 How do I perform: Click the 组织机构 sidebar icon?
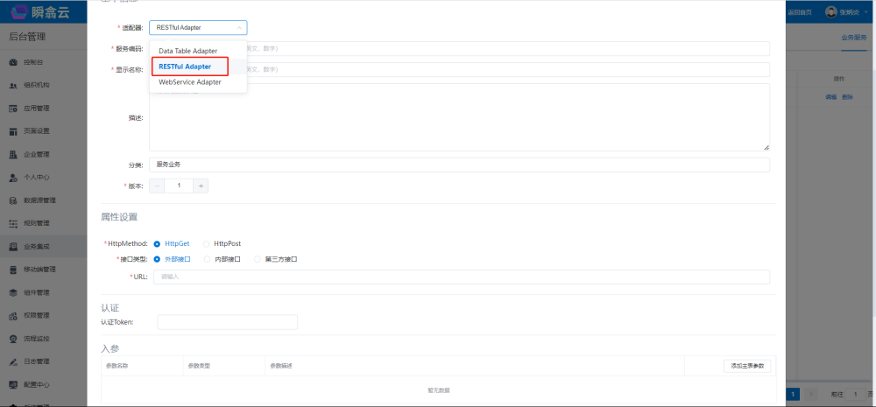tap(13, 86)
